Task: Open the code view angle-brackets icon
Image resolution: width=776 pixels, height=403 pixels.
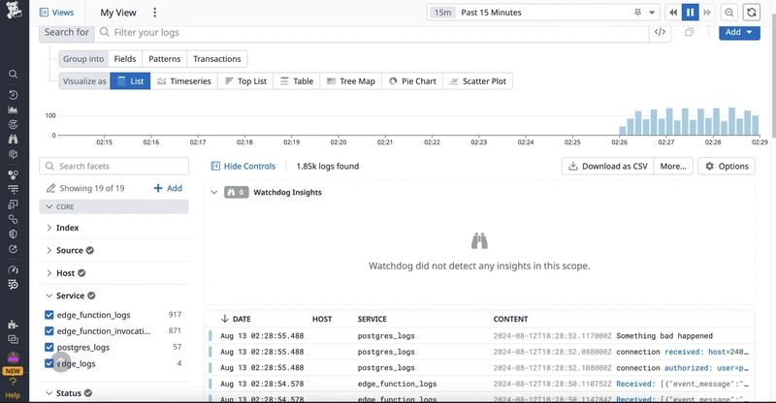Action: [660, 32]
